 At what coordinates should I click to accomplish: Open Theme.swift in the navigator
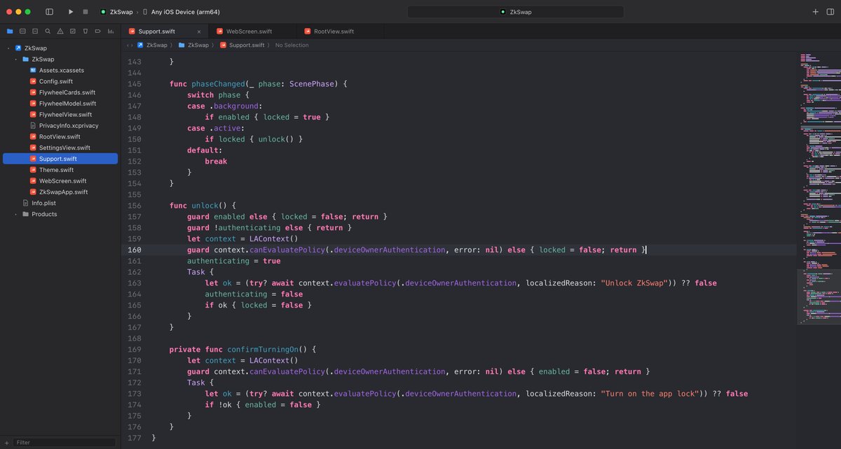click(x=60, y=170)
